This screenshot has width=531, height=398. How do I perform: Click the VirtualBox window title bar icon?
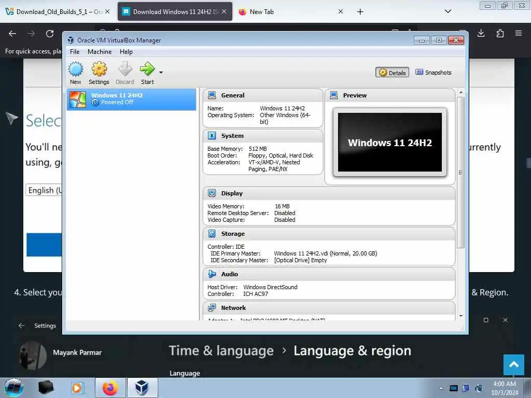pyautogui.click(x=71, y=40)
